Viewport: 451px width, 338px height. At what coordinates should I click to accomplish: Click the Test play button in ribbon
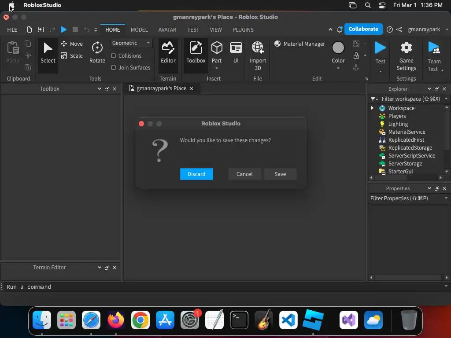coord(380,48)
